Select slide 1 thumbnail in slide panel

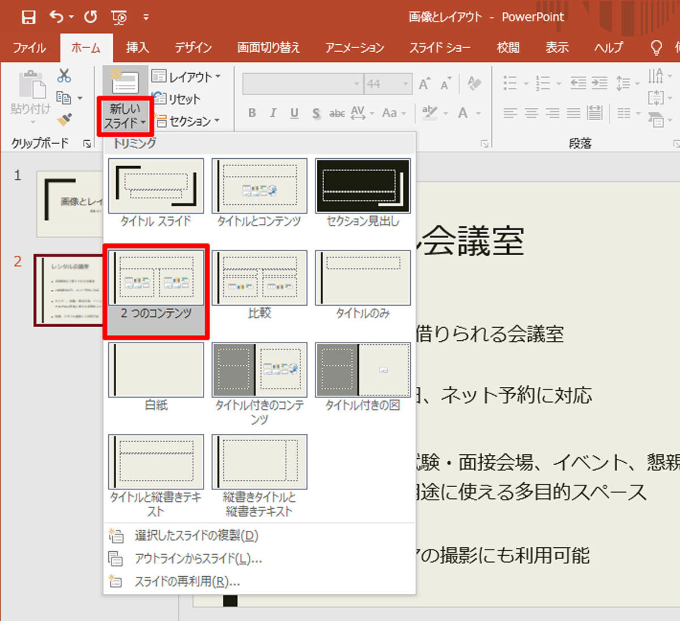[x=70, y=204]
